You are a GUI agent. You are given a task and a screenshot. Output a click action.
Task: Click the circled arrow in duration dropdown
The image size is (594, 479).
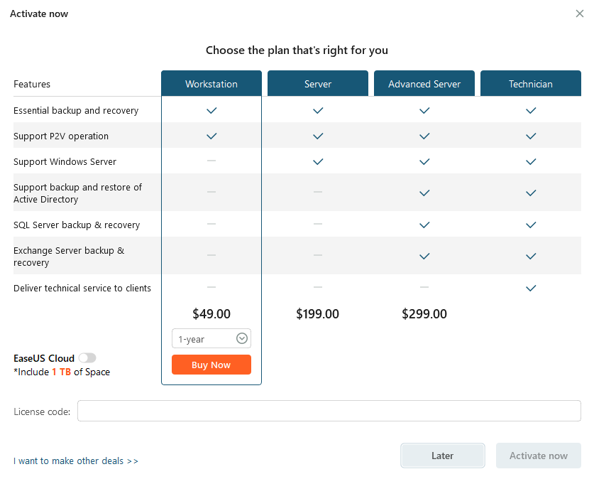[242, 338]
